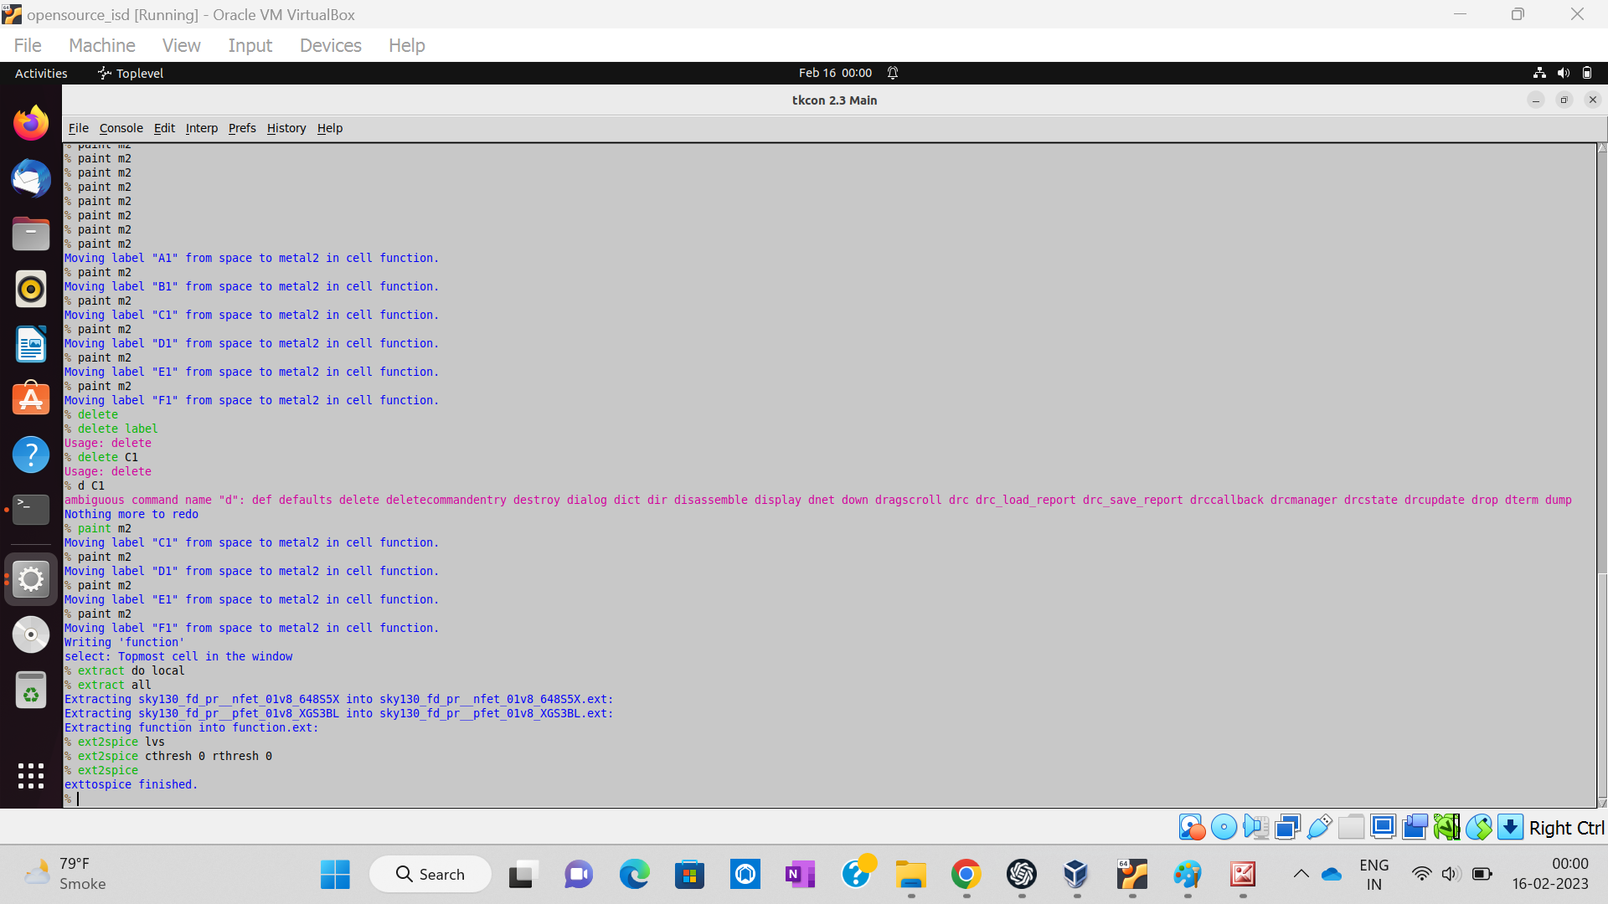Image resolution: width=1608 pixels, height=904 pixels.
Task: Open Ubuntu Software store icon
Action: [x=31, y=399]
